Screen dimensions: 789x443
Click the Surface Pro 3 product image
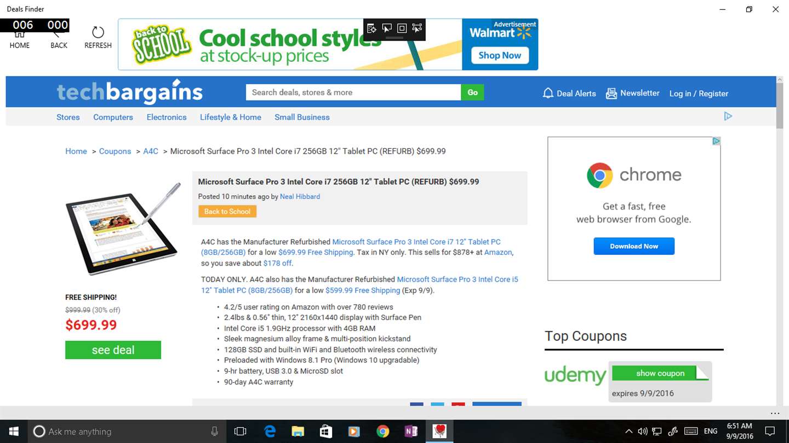[x=123, y=229]
